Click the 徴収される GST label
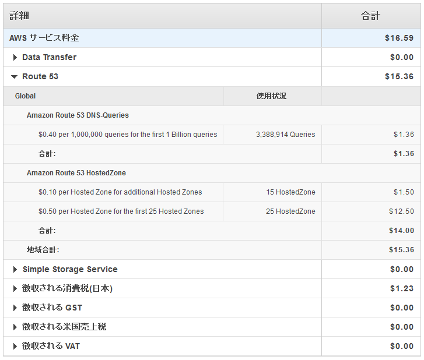The height and width of the screenshot is (360, 424). tap(52, 308)
